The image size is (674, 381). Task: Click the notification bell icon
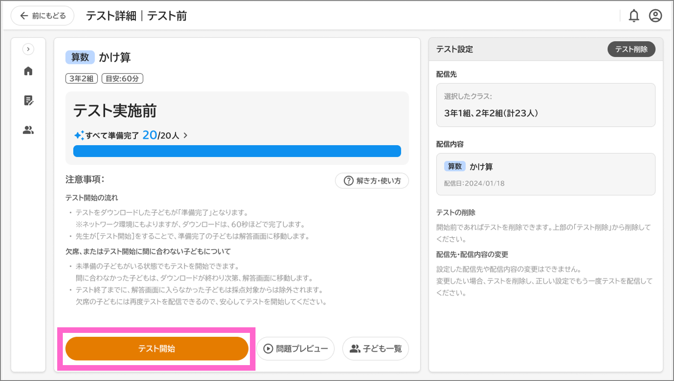coord(634,16)
